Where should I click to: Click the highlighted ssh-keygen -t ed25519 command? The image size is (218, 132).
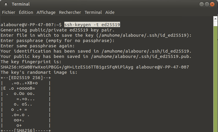click(92, 24)
